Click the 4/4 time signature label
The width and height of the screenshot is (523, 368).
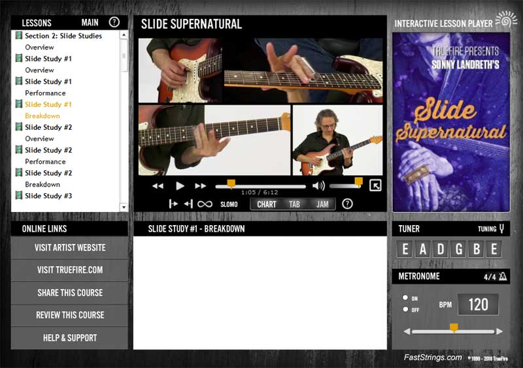click(490, 277)
